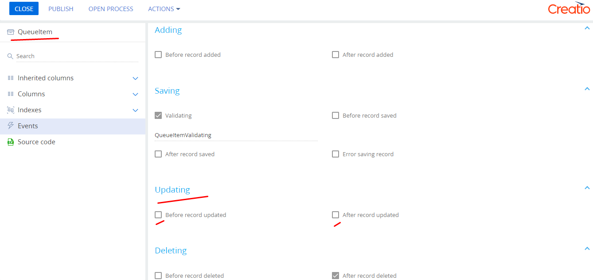
Task: Click the Events lightning bolt icon
Action: 11,126
